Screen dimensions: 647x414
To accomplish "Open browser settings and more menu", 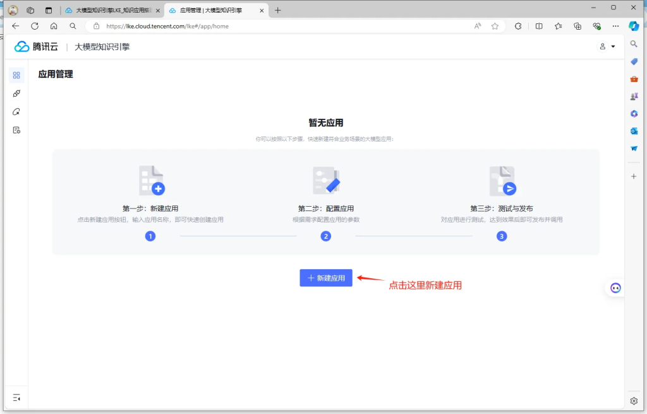I will tap(615, 27).
